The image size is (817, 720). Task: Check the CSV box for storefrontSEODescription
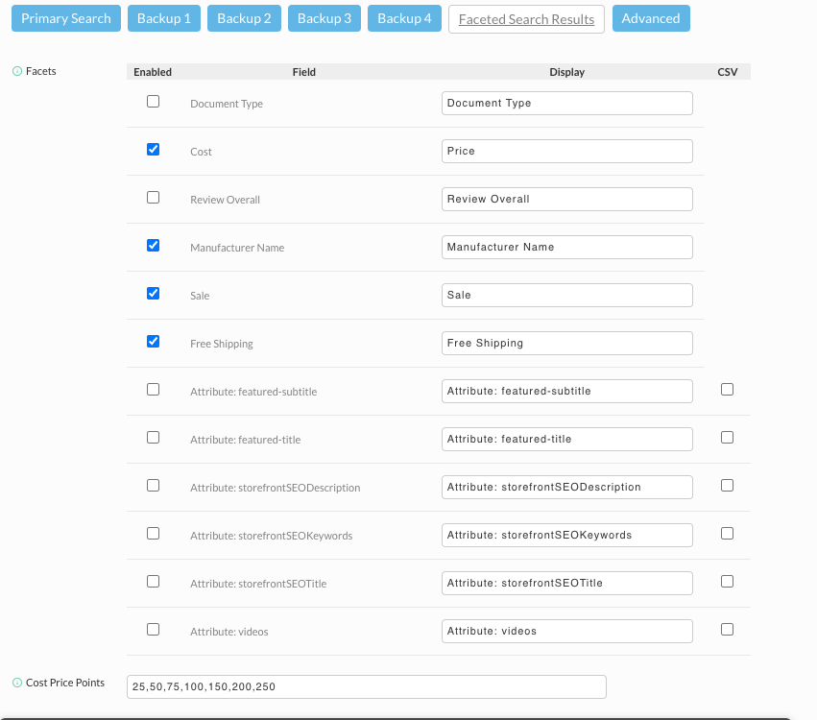[728, 486]
